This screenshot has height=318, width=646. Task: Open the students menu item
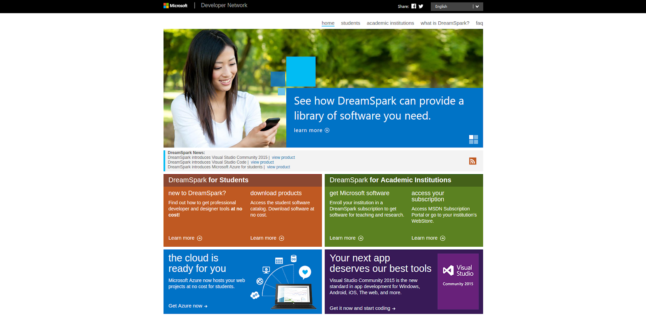(x=350, y=23)
